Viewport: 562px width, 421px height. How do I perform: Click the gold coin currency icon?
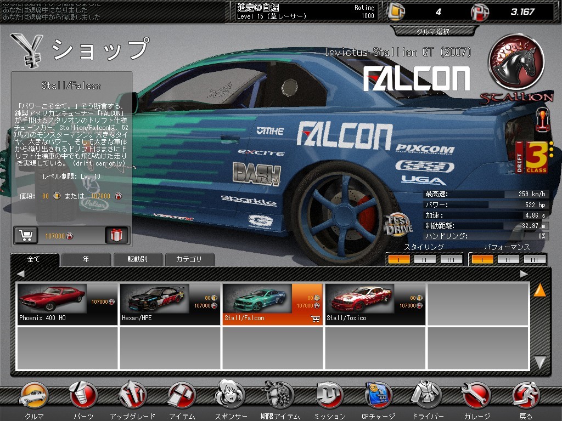396,12
